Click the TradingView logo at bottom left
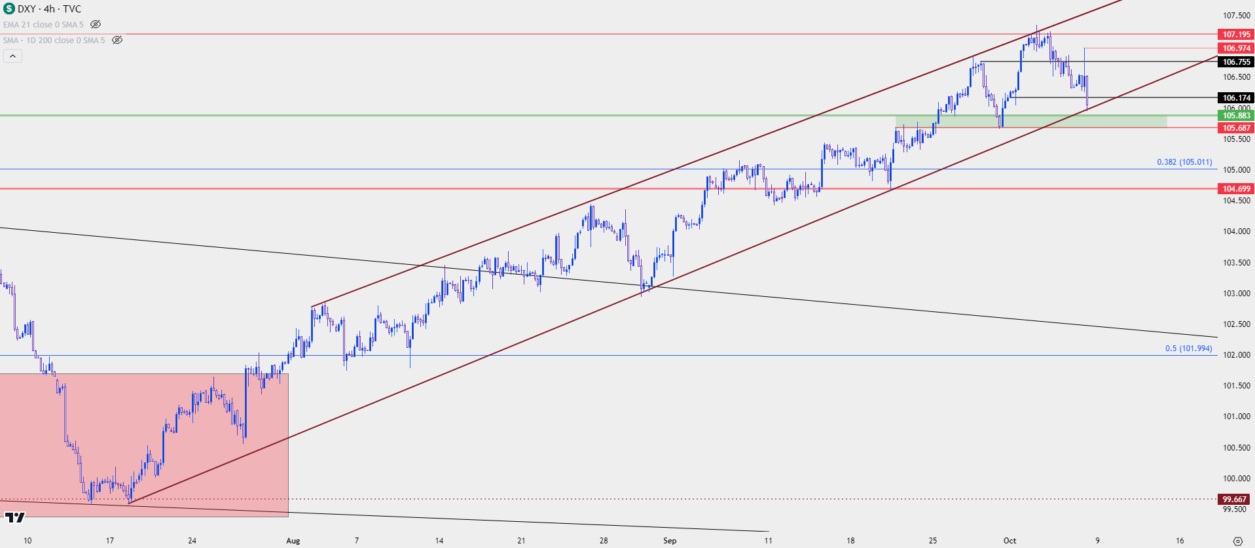 coord(14,517)
